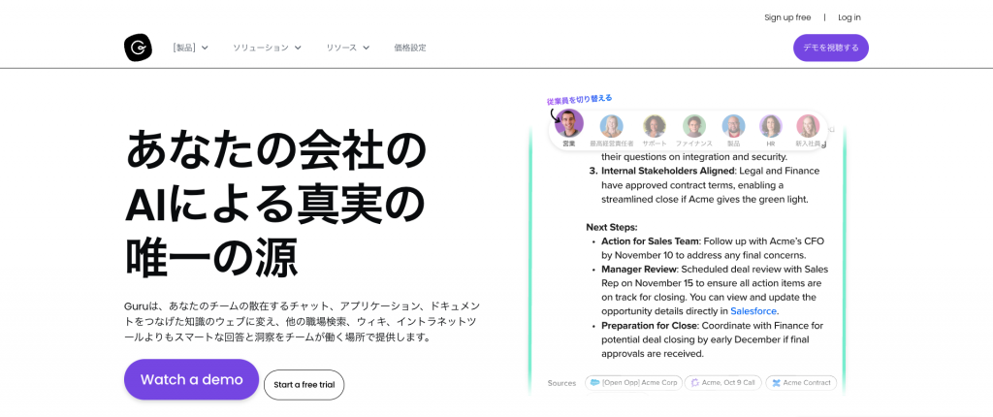Click the Log in link
The image size is (993, 417).
tap(849, 17)
